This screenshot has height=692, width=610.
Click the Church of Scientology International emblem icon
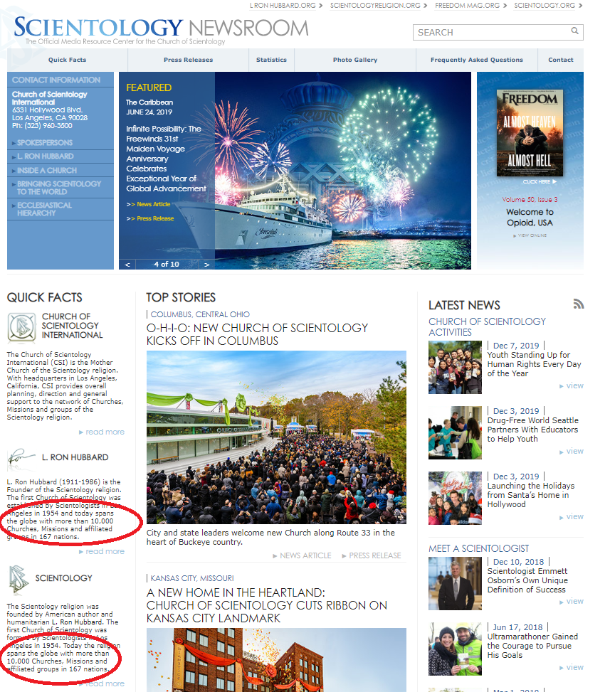pyautogui.click(x=21, y=327)
